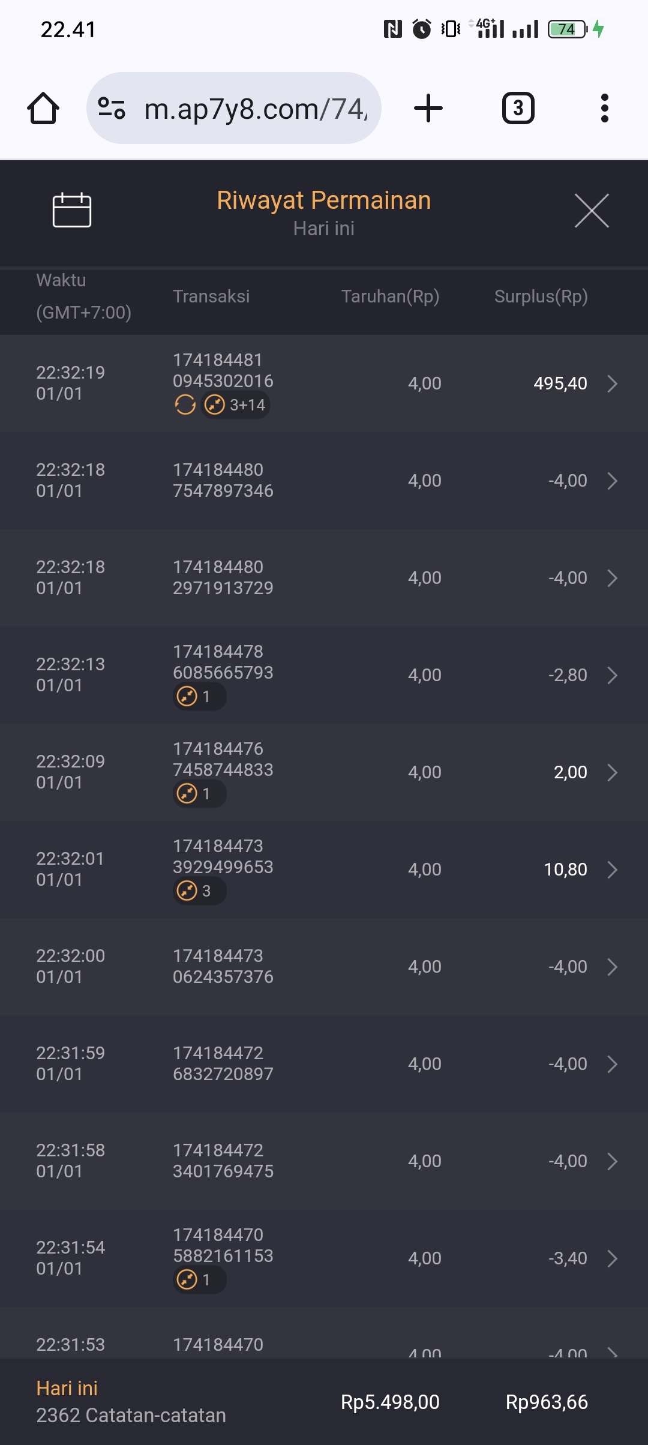Tap the Taruhan(Rp) column header
The height and width of the screenshot is (1445, 648).
390,296
